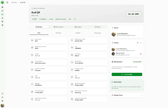The image size is (168, 108).
Task: Click the Body Type car icon
Action: [x=32, y=40]
